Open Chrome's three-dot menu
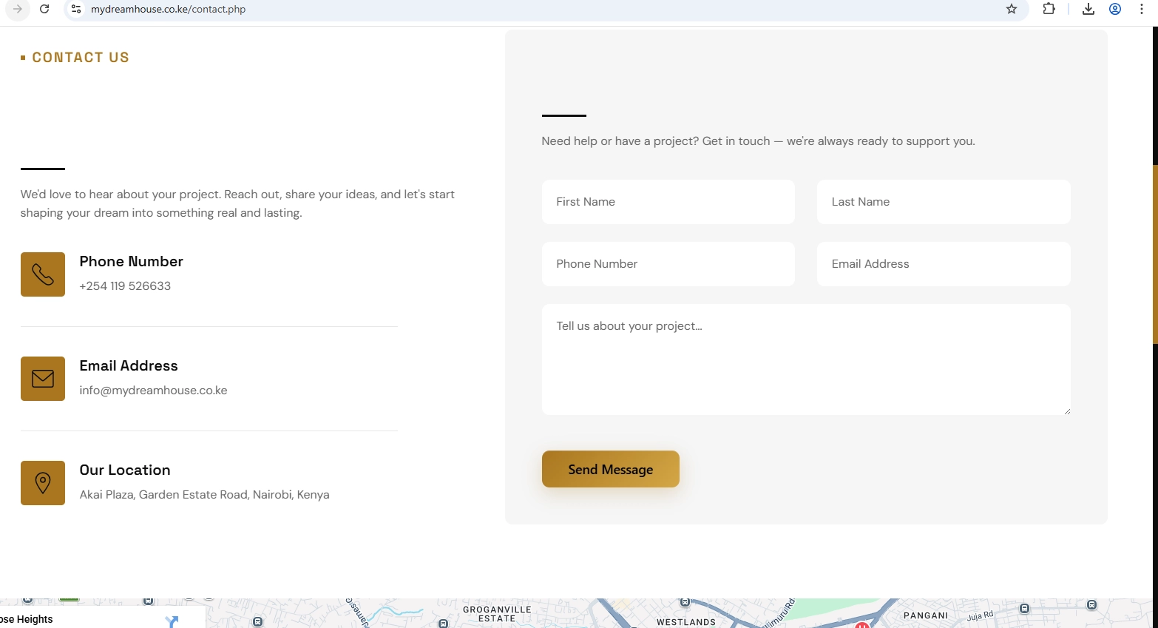The height and width of the screenshot is (628, 1158). (1142, 9)
